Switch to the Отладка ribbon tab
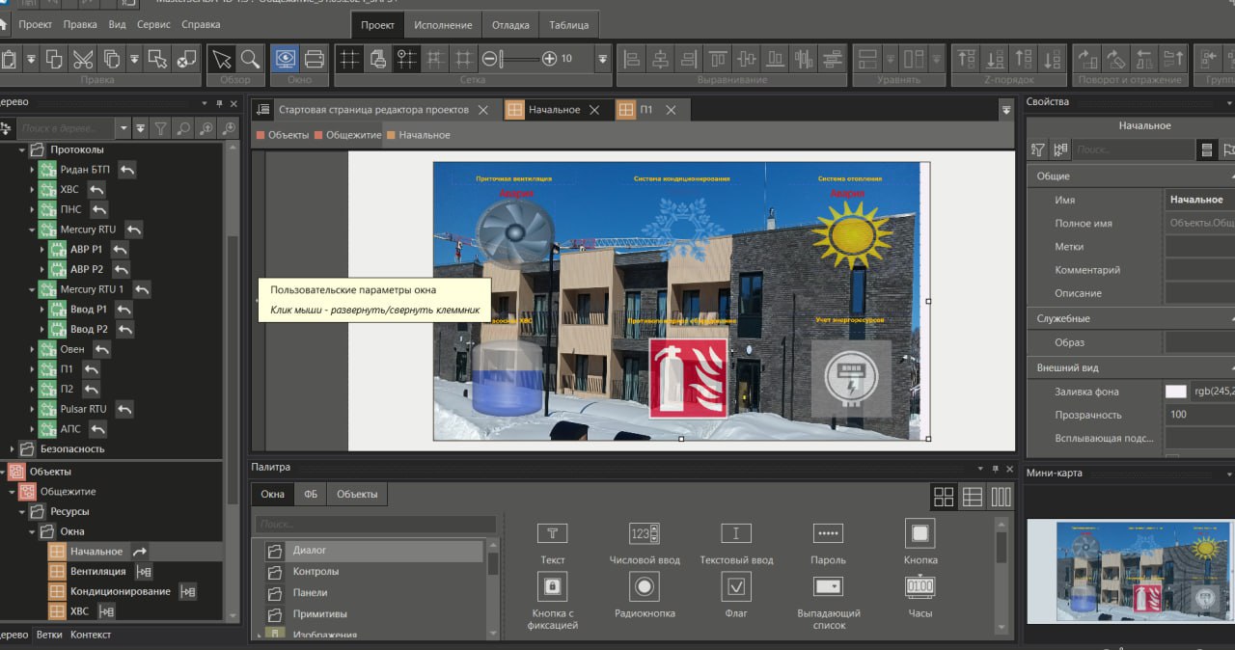 tap(510, 25)
